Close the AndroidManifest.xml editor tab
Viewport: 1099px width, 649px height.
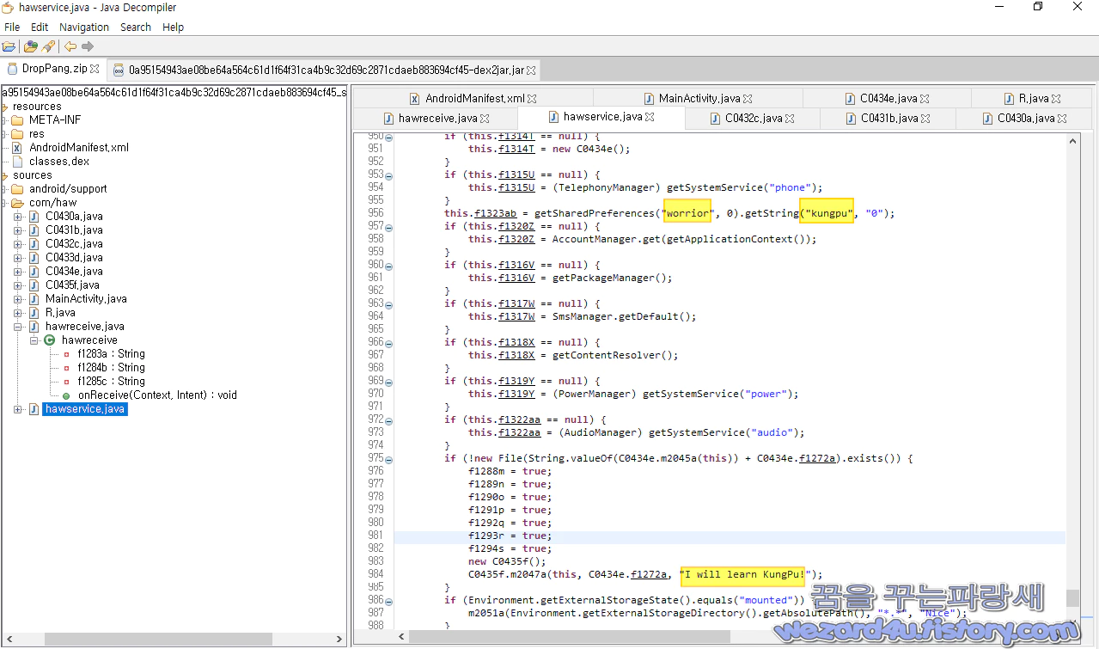point(532,99)
